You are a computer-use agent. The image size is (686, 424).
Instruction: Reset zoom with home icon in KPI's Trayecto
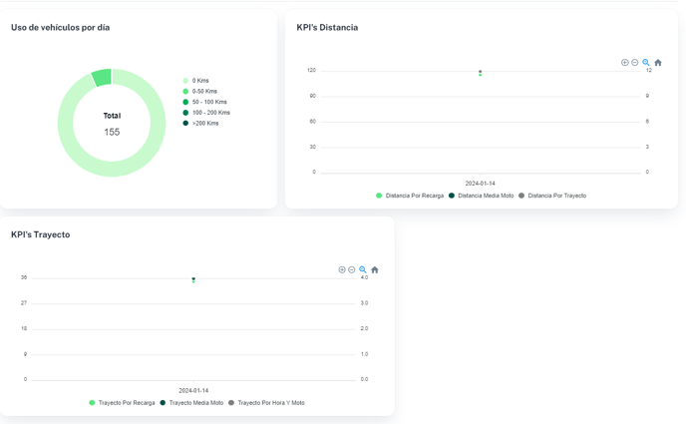pyautogui.click(x=375, y=270)
